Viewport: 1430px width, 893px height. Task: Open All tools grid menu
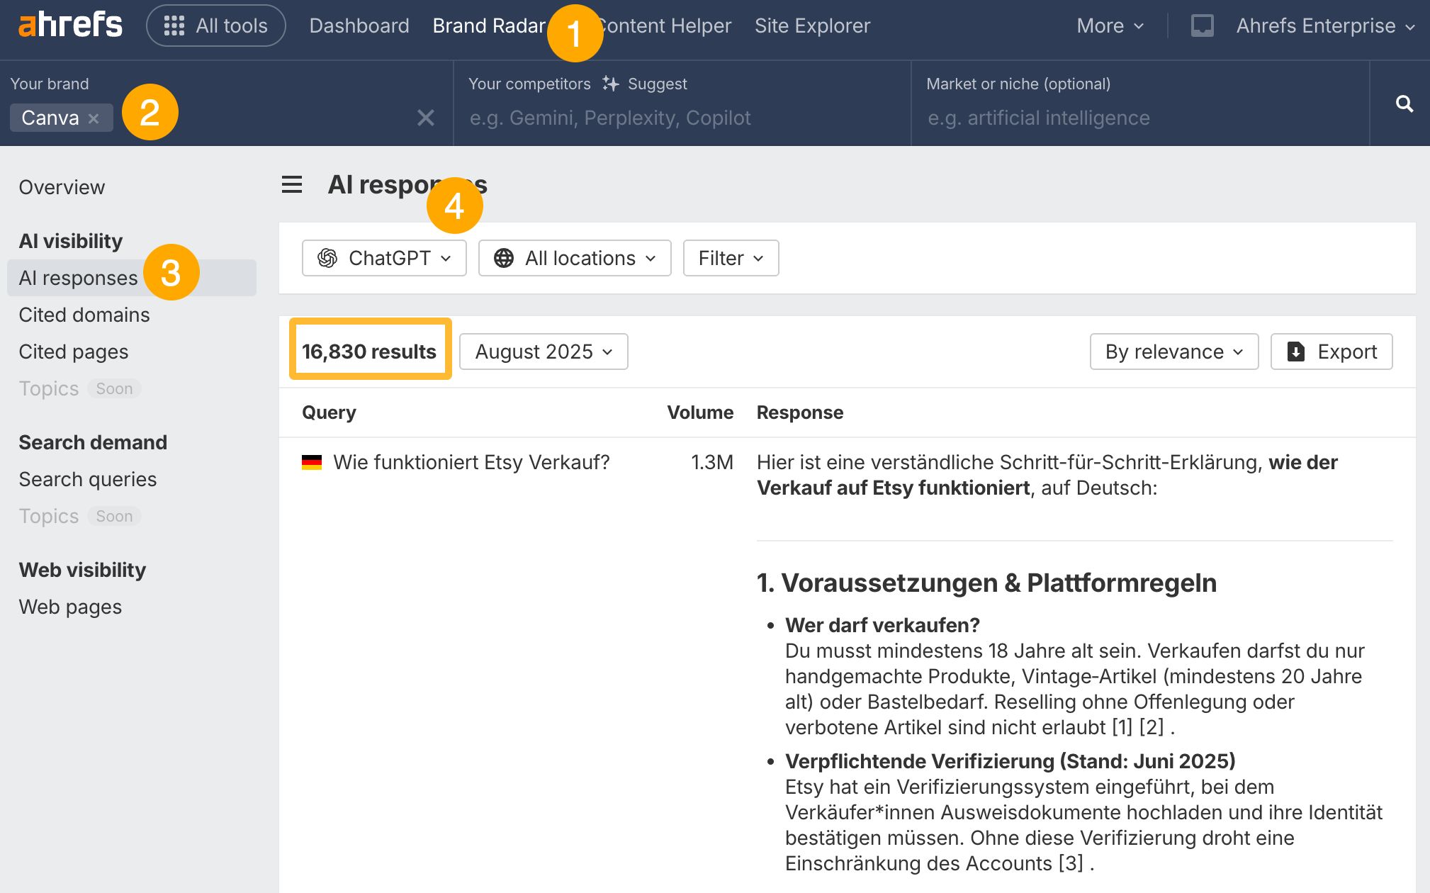click(x=216, y=26)
